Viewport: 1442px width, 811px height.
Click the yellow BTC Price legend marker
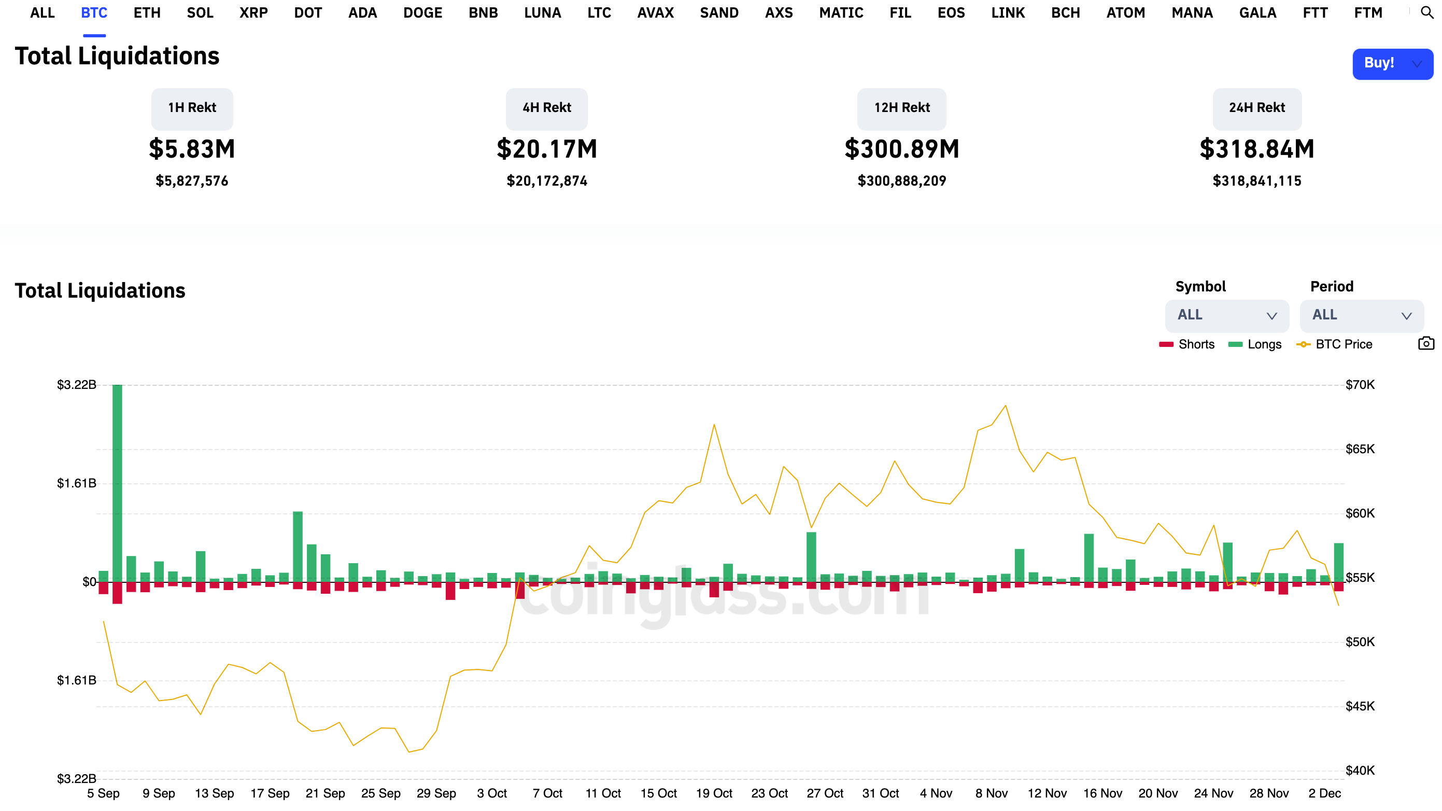coord(1303,344)
